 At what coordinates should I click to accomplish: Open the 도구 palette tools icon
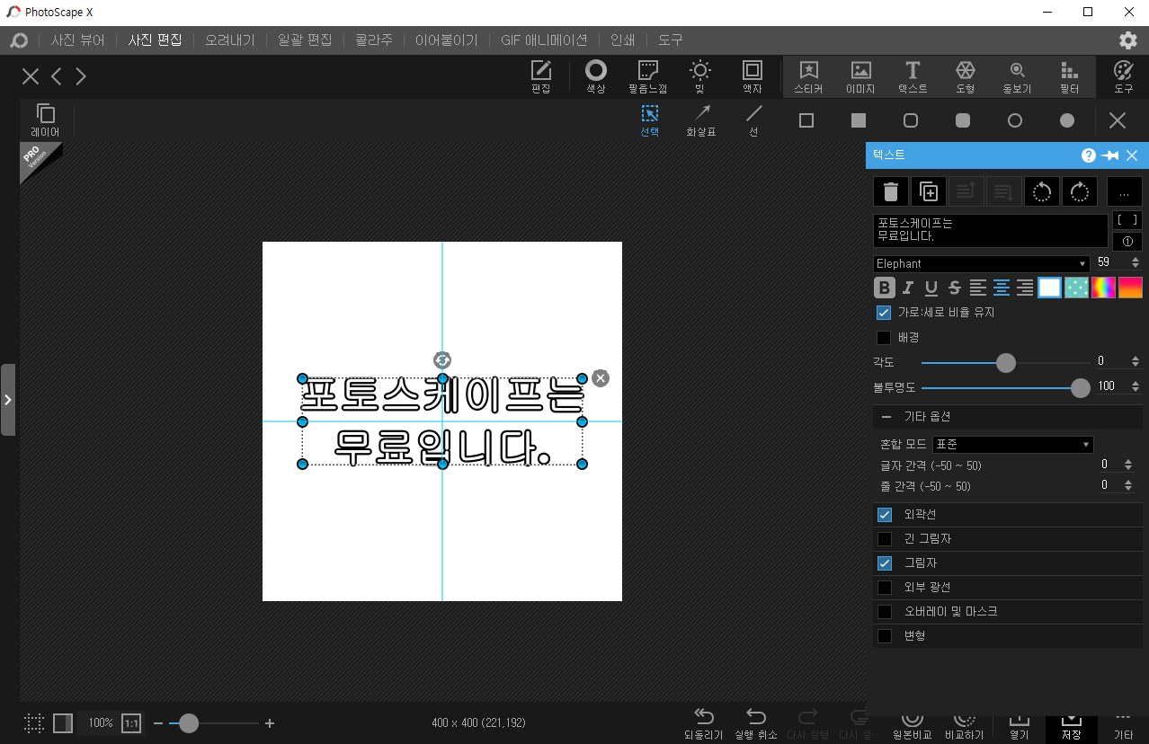(x=1123, y=76)
